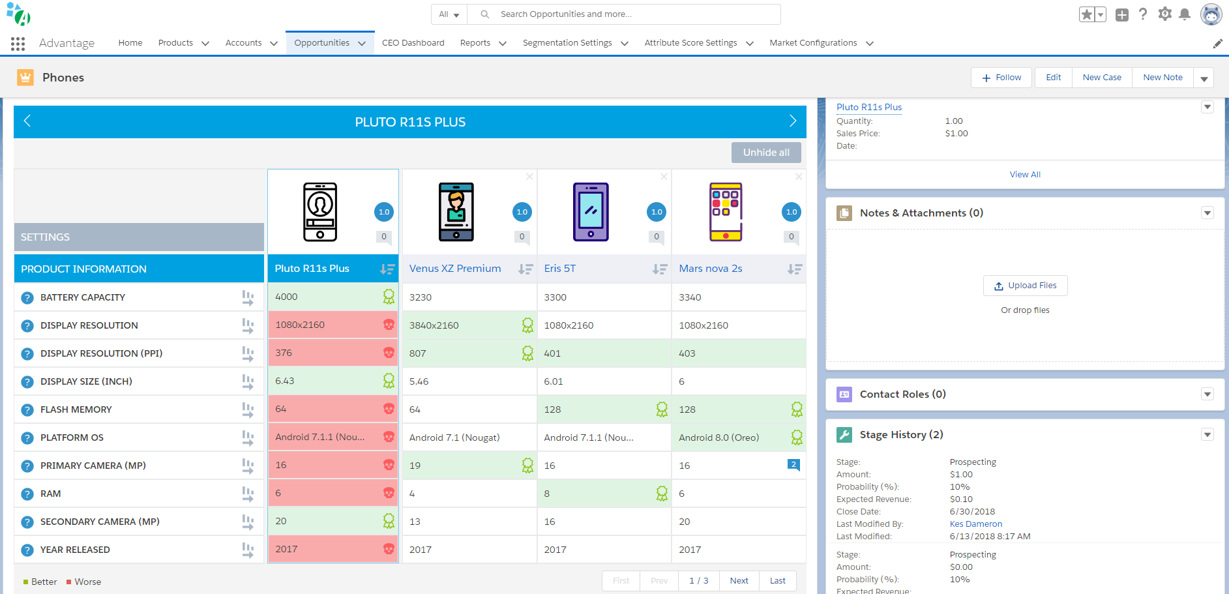Click the help icon for Platform OS
Image resolution: width=1229 pixels, height=594 pixels.
click(x=27, y=438)
